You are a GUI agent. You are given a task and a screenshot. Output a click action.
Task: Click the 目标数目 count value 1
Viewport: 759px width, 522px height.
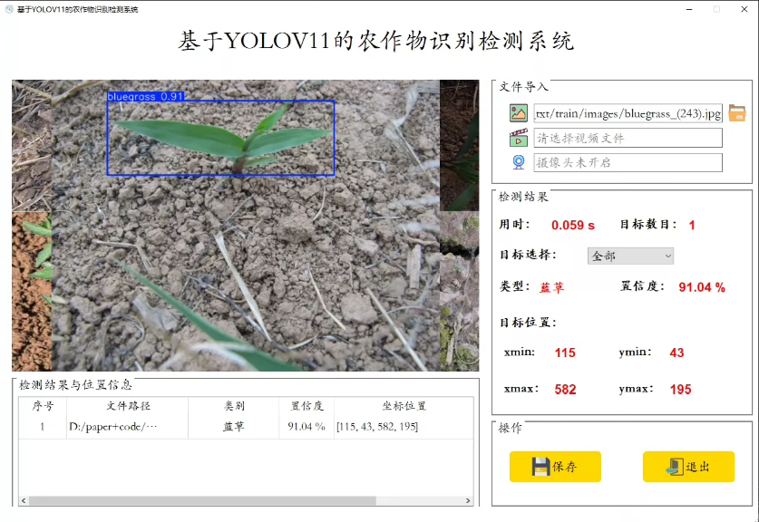(x=692, y=226)
